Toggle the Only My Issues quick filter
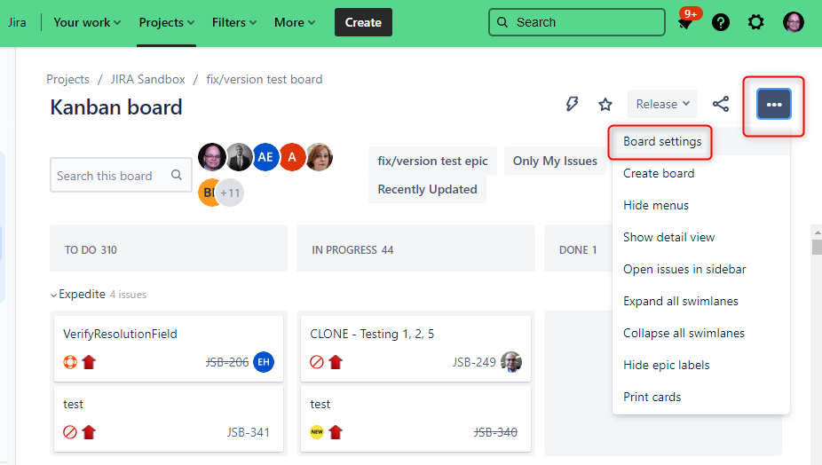 coord(555,161)
